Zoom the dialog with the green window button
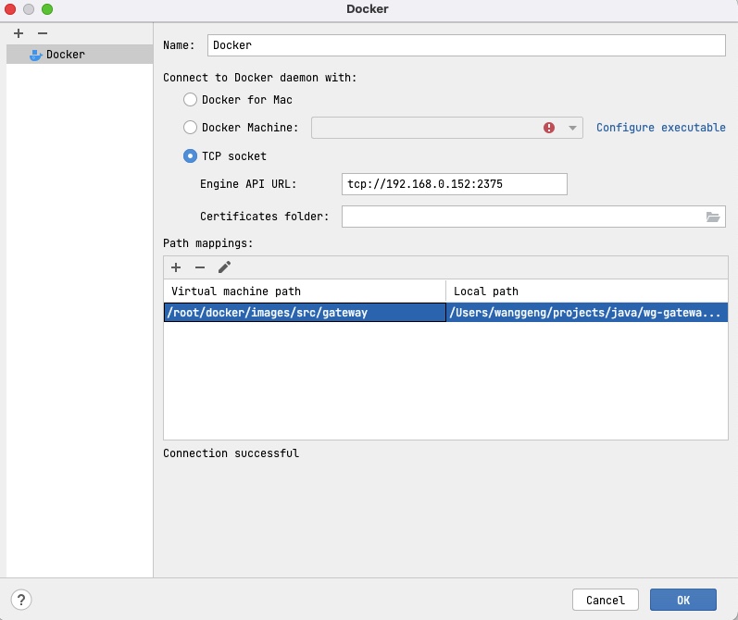Image resolution: width=738 pixels, height=620 pixels. tap(47, 9)
